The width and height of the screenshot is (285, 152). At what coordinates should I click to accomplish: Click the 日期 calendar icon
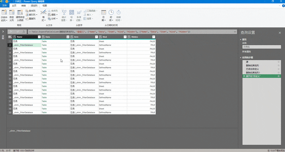(103, 16)
